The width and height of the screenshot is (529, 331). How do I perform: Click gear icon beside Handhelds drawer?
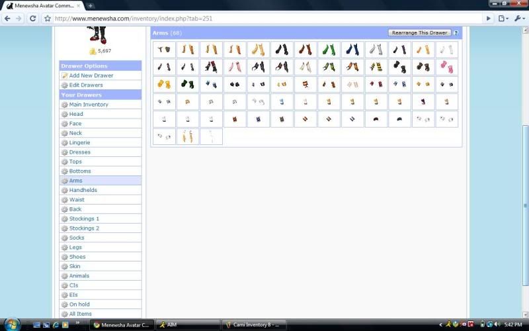64,190
